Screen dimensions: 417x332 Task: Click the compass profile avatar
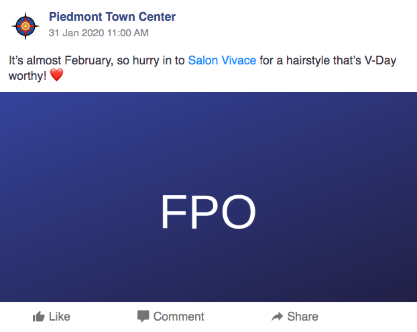click(25, 25)
